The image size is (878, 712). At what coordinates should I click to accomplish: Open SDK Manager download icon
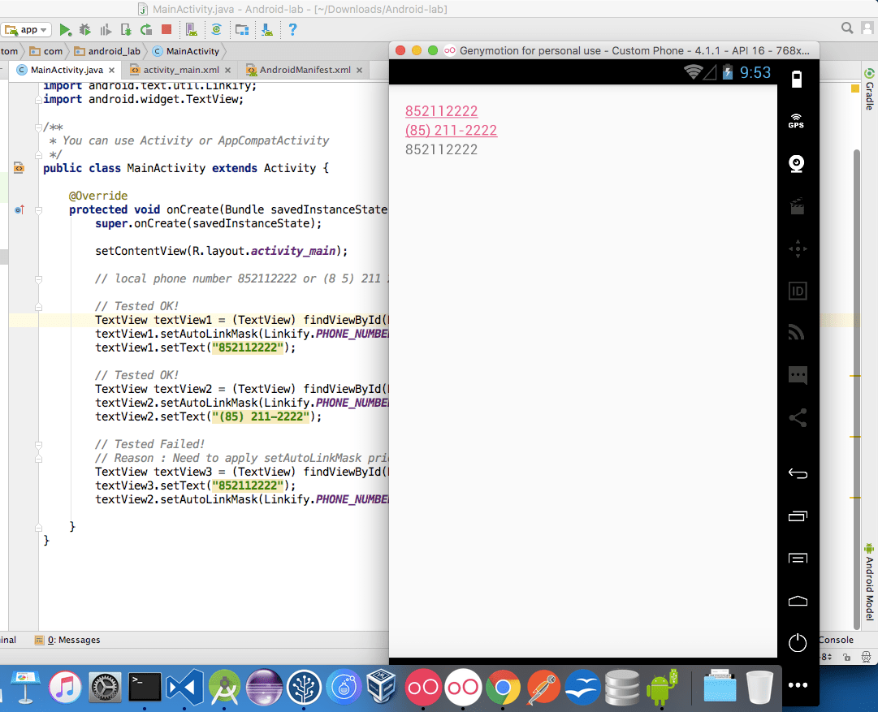267,30
